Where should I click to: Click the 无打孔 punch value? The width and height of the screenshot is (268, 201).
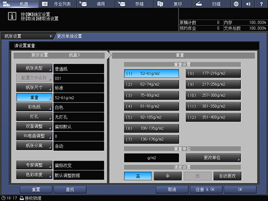click(79, 117)
